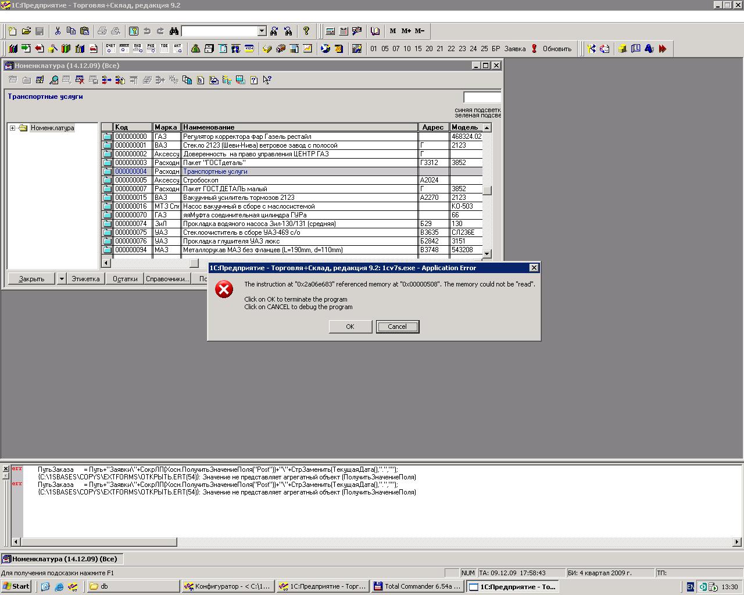Expand the Номенклатура tree node
Viewport: 744px width, 595px height.
(x=13, y=128)
